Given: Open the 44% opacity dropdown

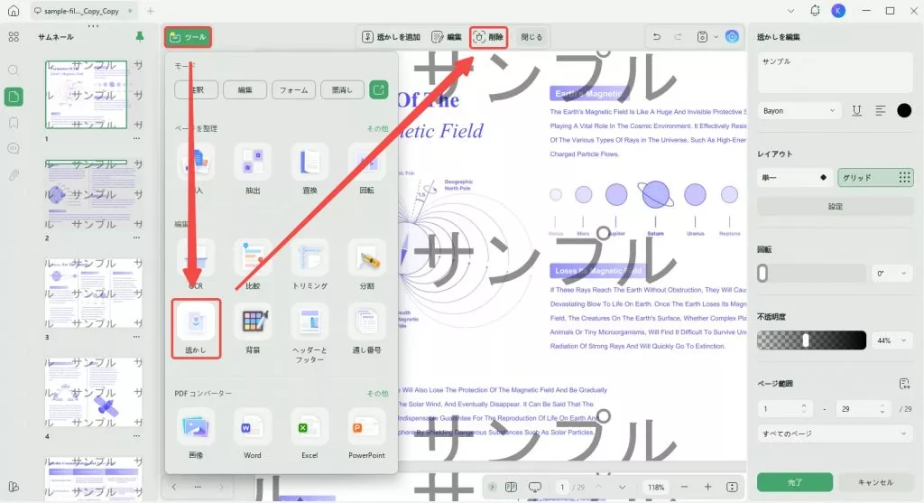Looking at the screenshot, I should click(892, 340).
